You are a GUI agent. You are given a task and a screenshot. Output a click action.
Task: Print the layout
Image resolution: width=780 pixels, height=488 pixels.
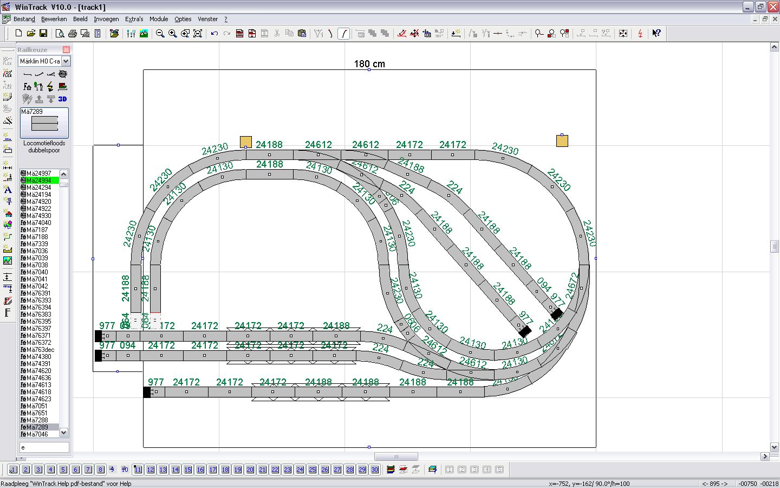click(x=72, y=33)
